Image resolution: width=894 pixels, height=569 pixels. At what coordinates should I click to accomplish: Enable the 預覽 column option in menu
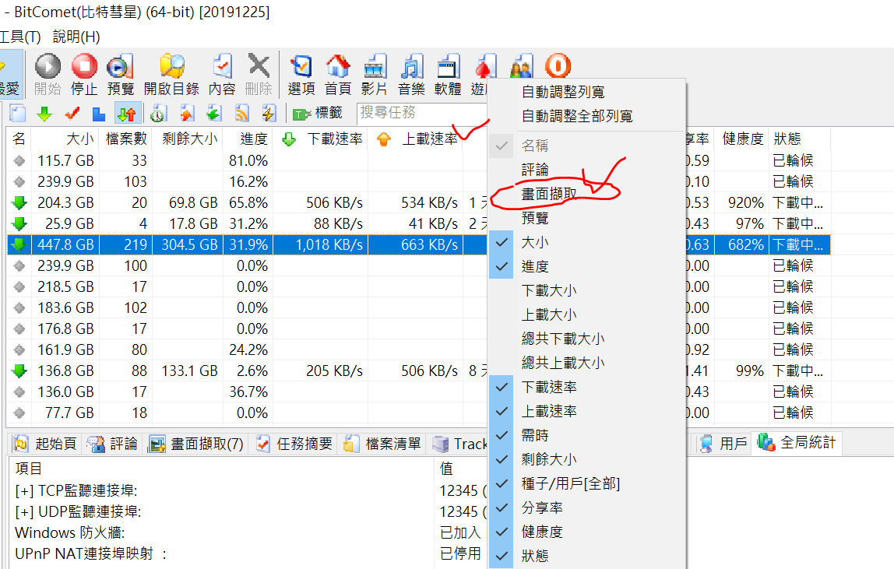pos(587,219)
